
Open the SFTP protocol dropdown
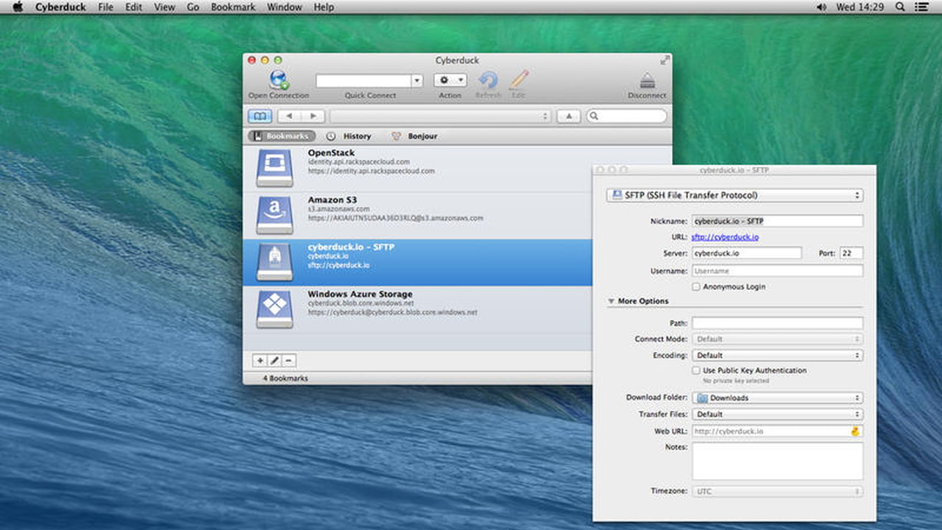734,195
